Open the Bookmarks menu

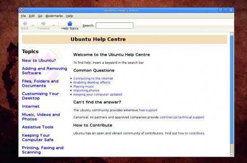54,16
